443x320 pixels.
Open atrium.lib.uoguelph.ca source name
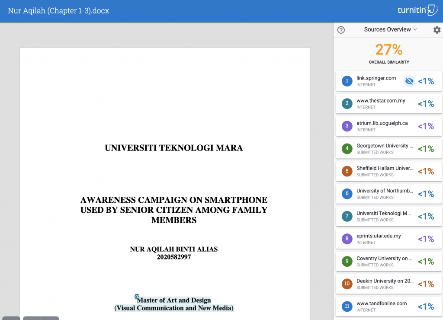click(x=382, y=123)
